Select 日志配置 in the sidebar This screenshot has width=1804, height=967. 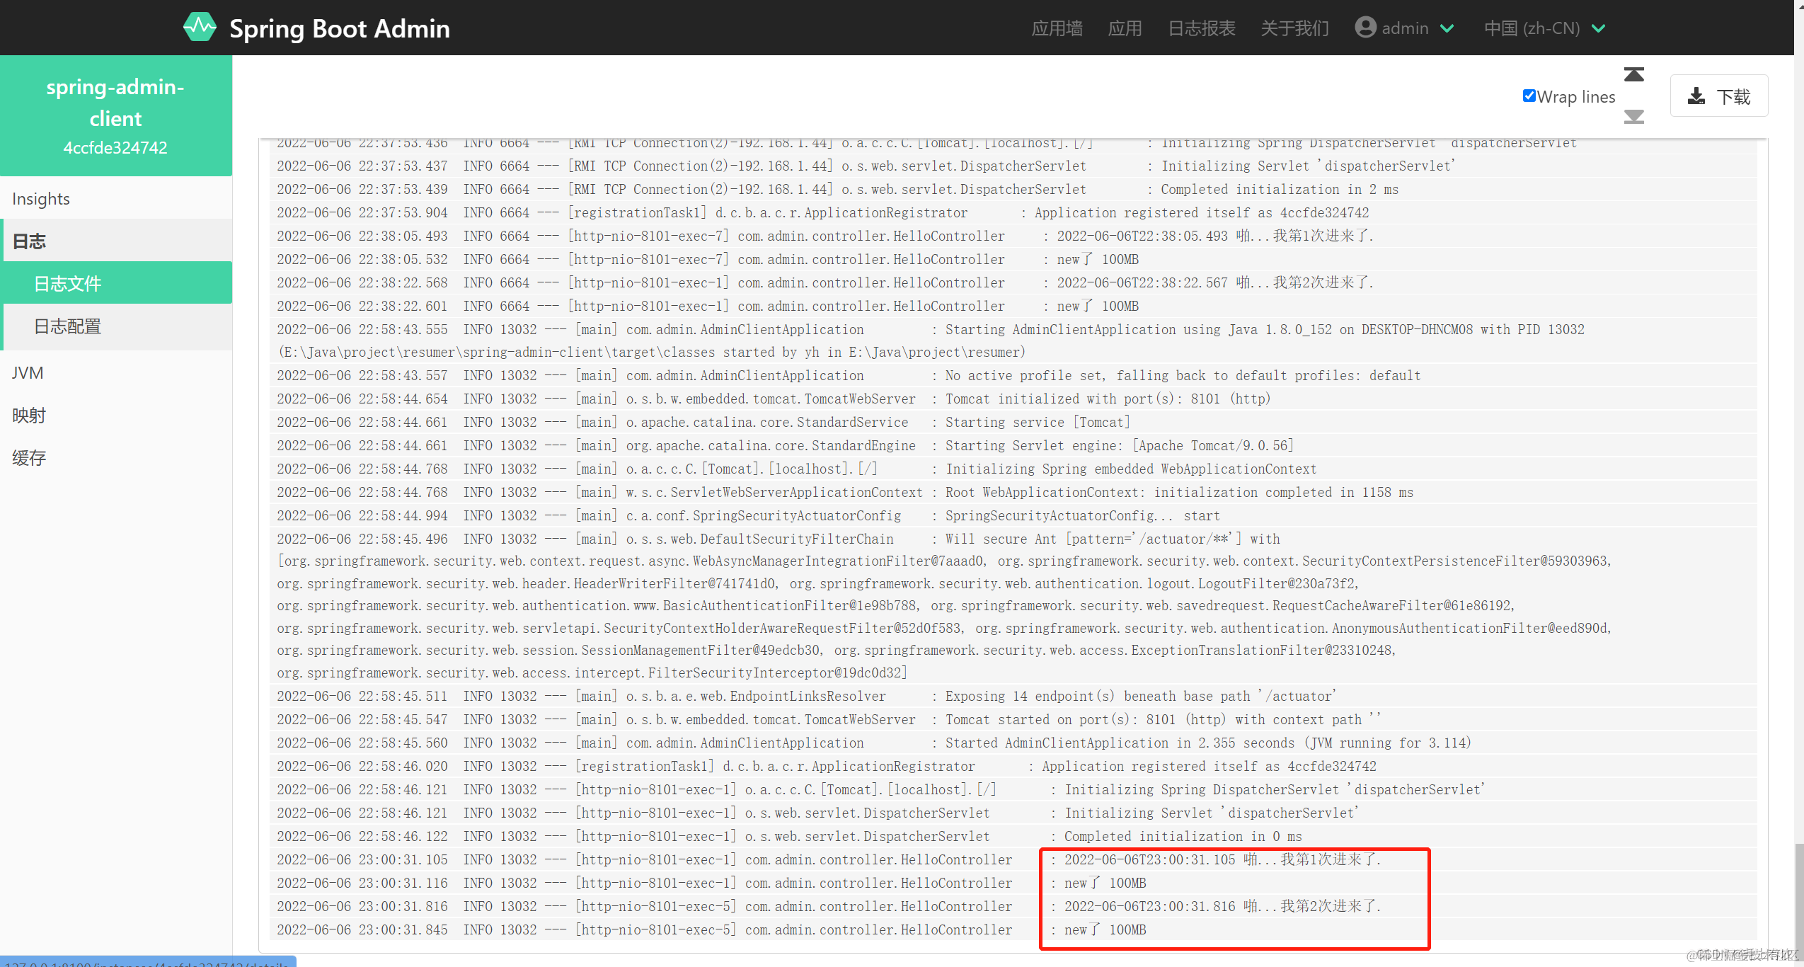68,326
